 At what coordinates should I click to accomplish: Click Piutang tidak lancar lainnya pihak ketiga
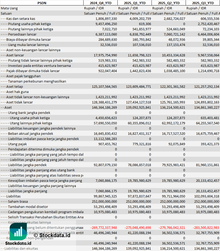(40, 61)
